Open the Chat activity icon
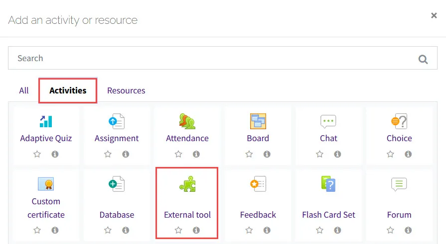446x244 pixels. (328, 121)
